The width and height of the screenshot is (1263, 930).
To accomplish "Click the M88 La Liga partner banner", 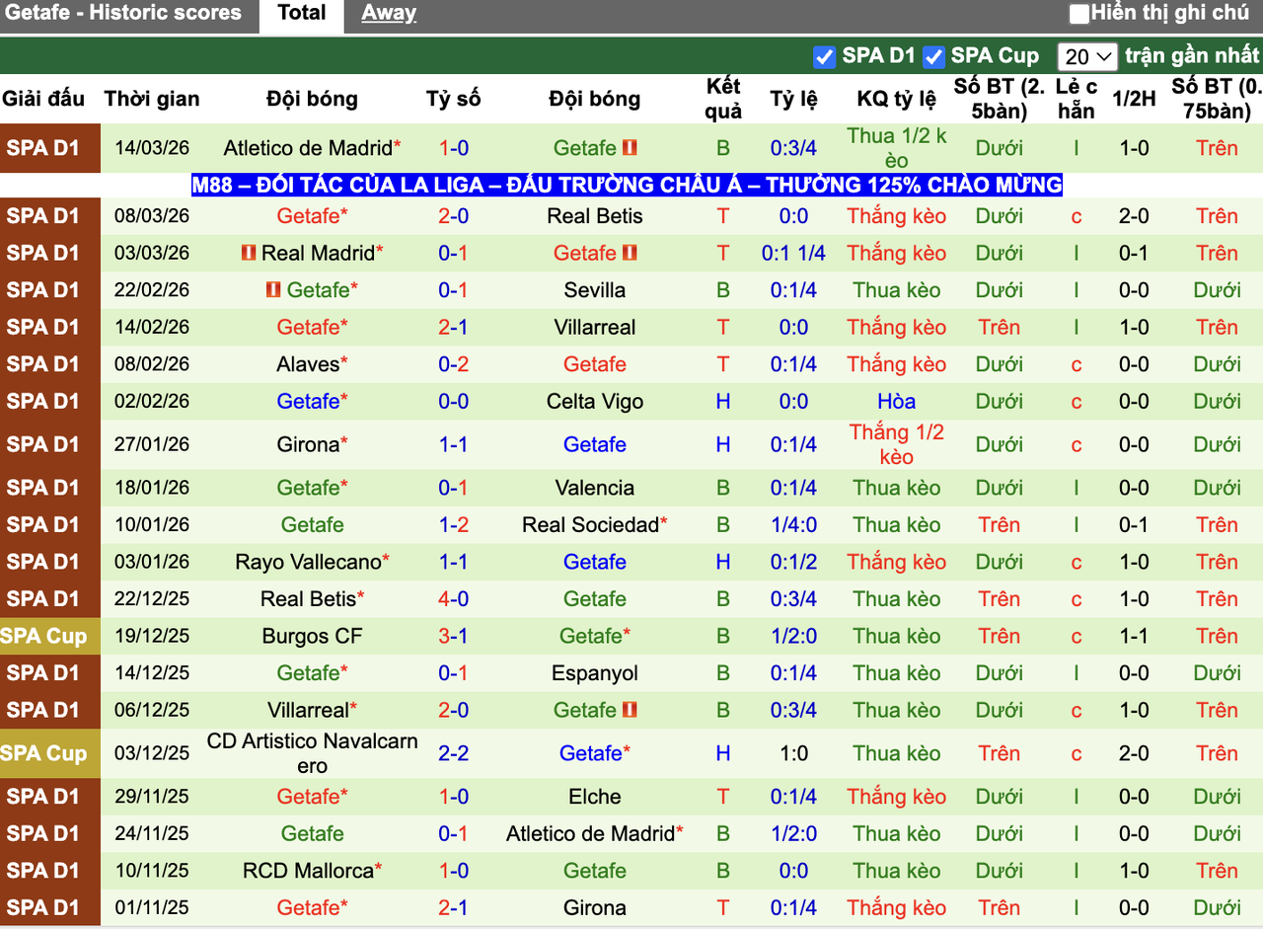I will pos(627,185).
